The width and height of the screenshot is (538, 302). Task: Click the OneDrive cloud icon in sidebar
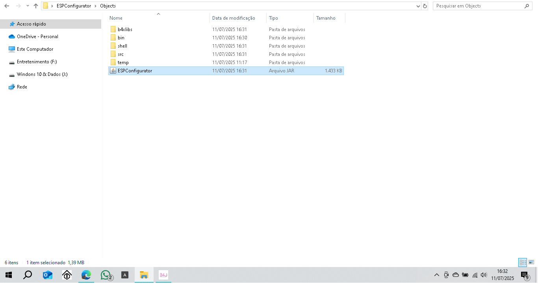coord(12,37)
